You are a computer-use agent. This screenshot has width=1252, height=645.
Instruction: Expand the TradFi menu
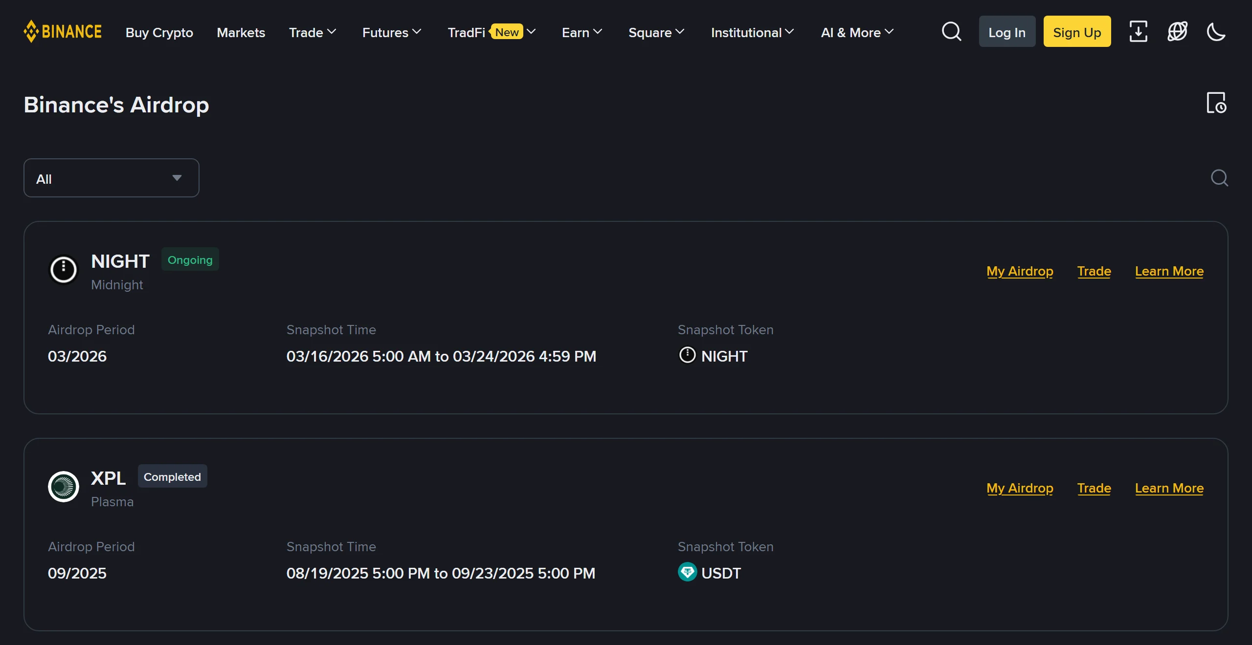pyautogui.click(x=492, y=32)
